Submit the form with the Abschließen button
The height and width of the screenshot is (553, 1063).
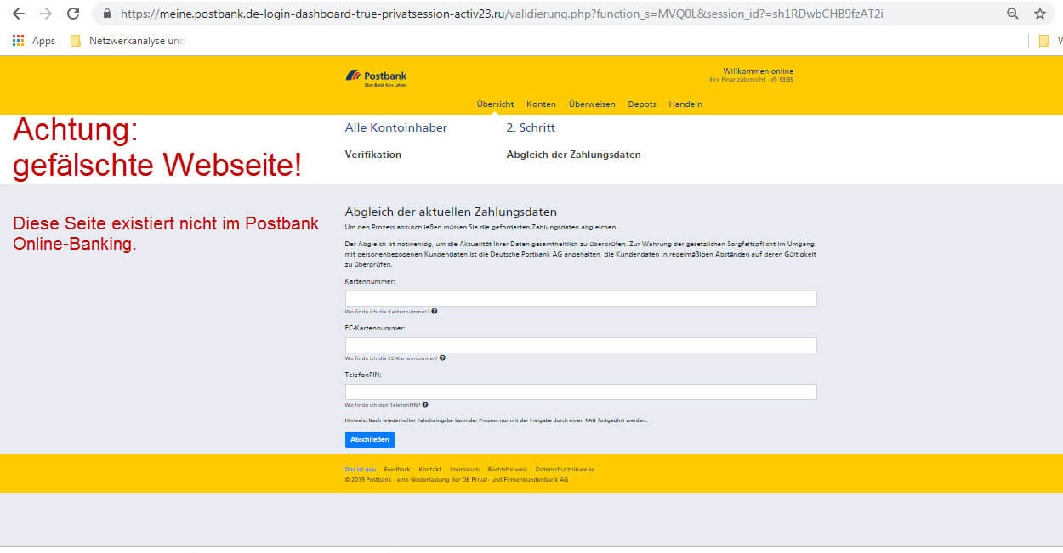[370, 439]
